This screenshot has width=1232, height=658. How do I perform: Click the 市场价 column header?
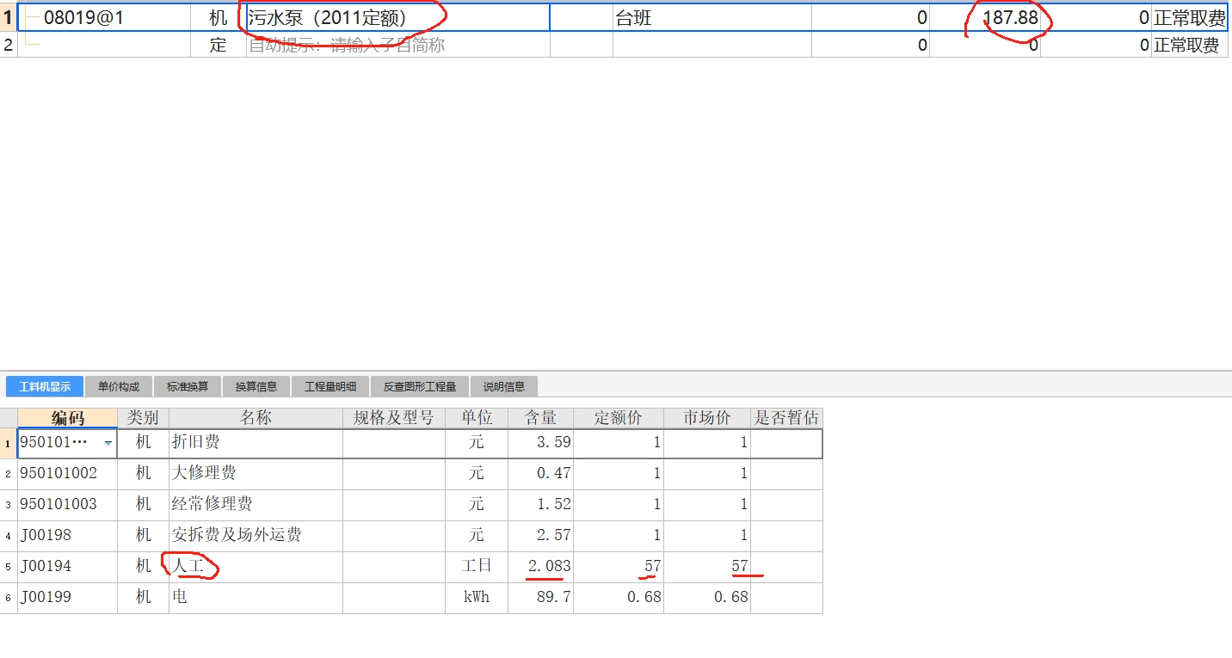click(707, 418)
